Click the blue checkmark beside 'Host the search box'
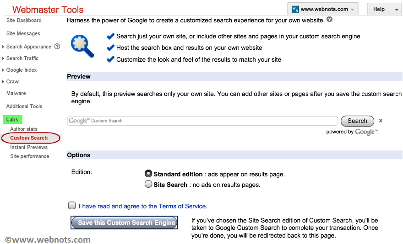This screenshot has width=403, height=244. click(110, 48)
